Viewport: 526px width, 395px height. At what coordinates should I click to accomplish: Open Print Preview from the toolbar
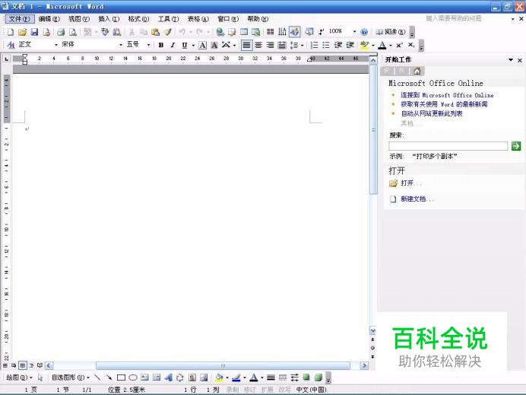(72, 32)
